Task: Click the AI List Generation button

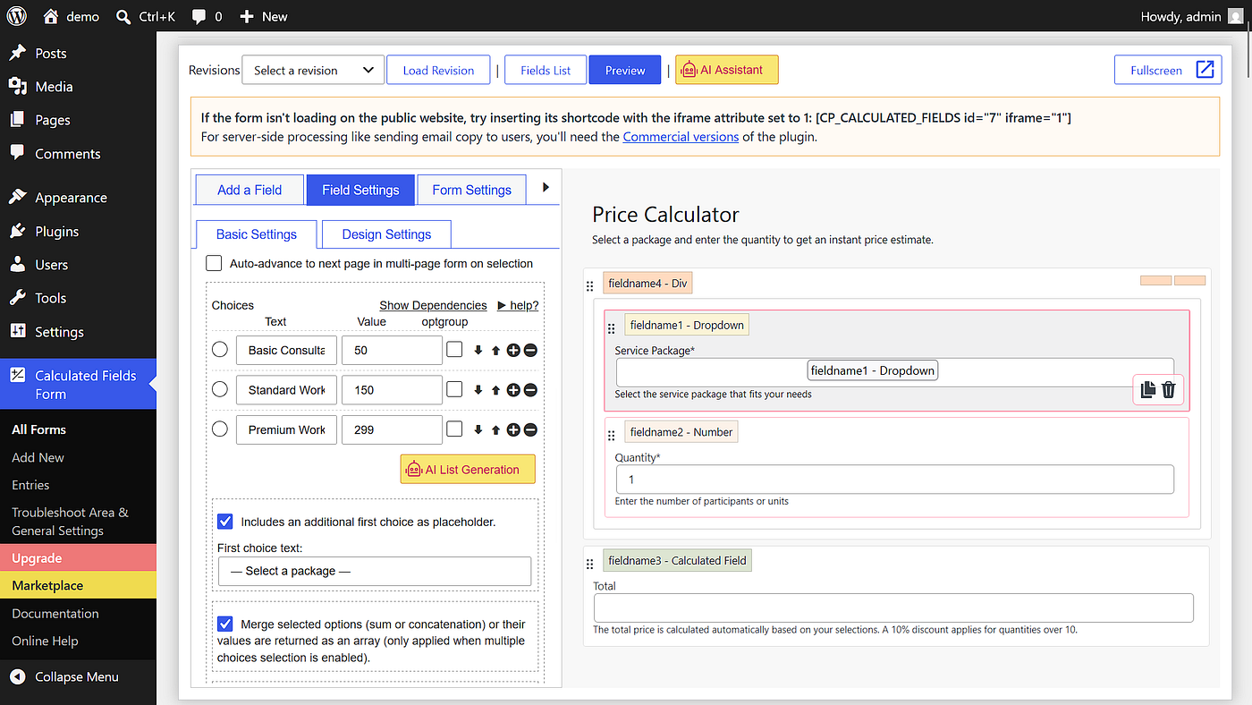Action: point(468,469)
